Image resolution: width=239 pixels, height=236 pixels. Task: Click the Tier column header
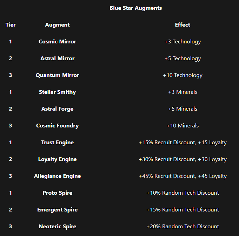click(11, 25)
